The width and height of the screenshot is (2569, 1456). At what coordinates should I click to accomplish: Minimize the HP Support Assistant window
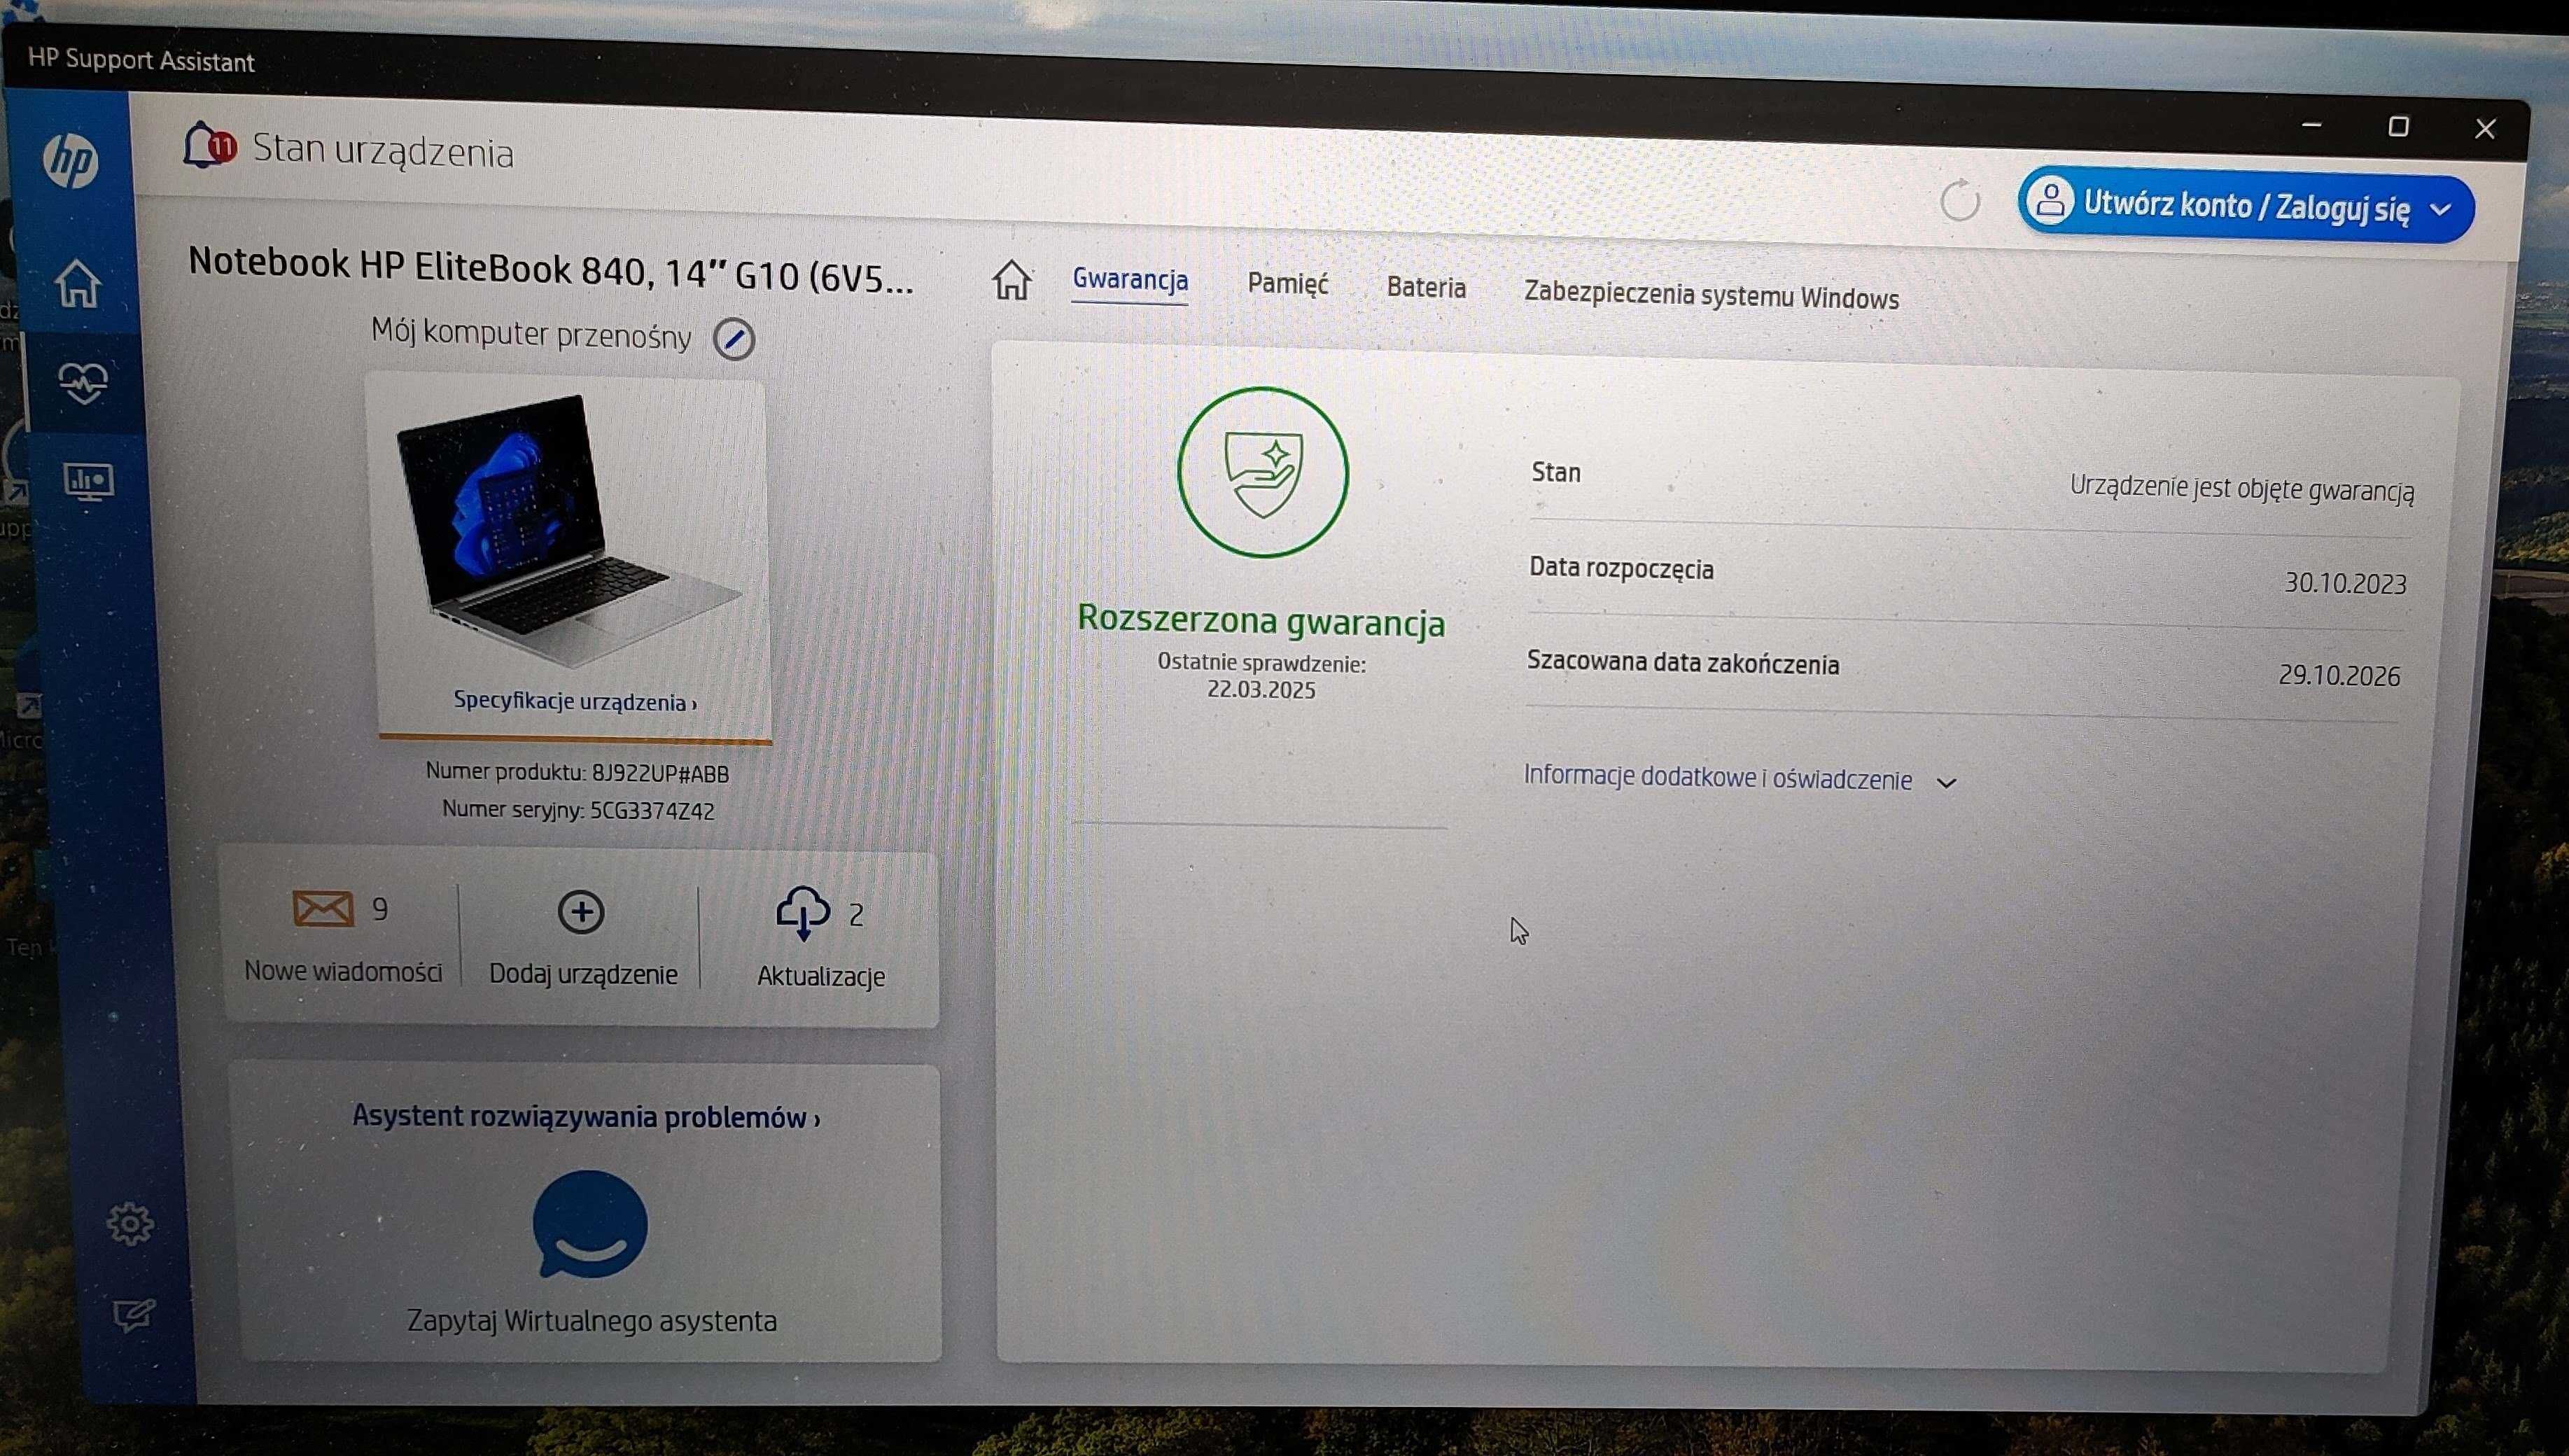click(x=2311, y=125)
